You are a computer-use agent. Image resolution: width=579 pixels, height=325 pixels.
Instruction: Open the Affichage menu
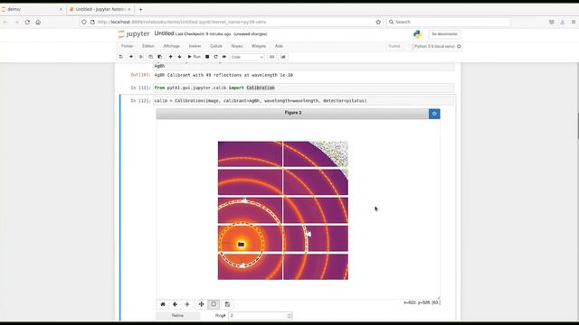171,46
